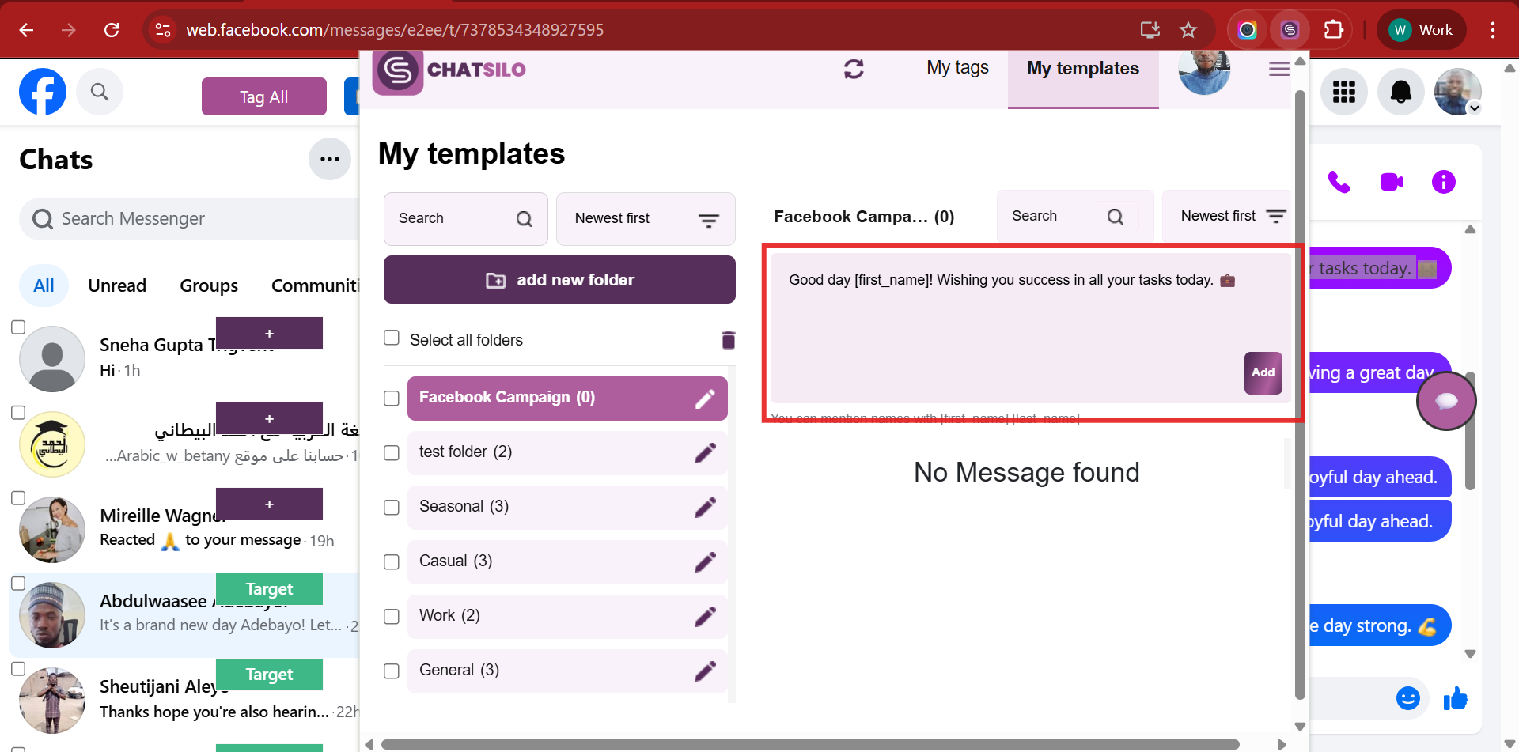Check the Work folder checkbox

tap(392, 617)
